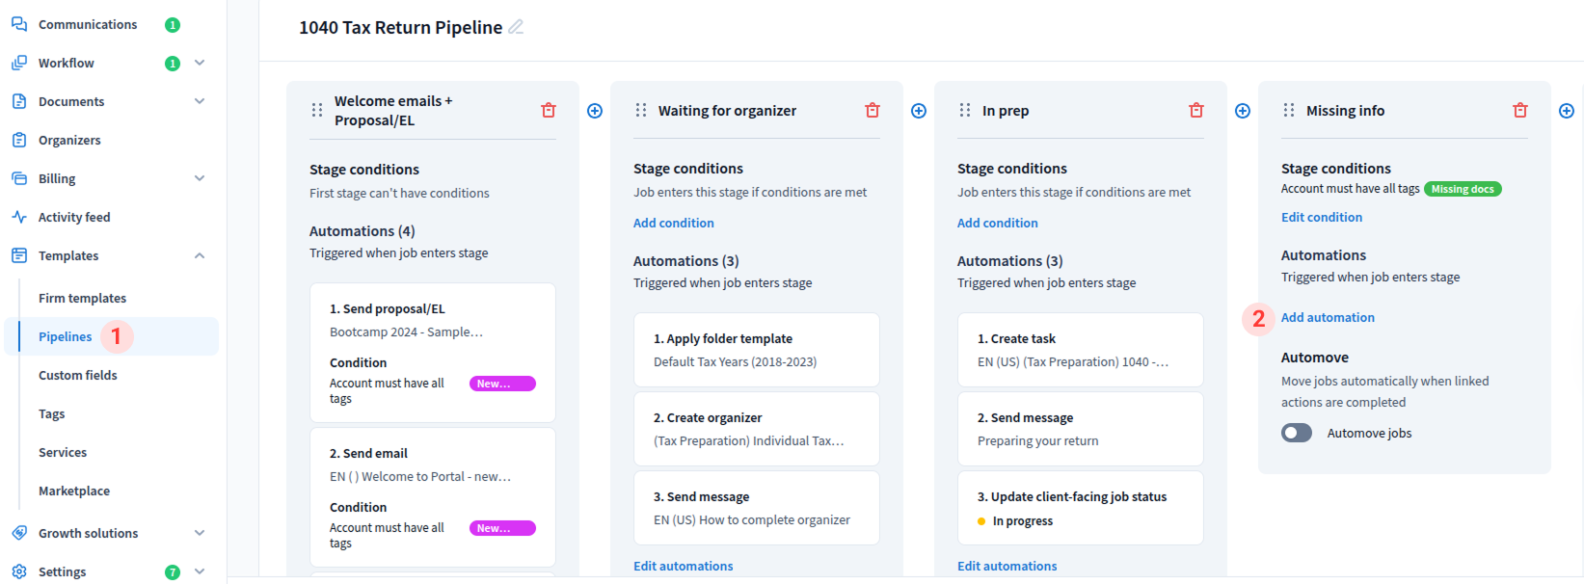Click the pencil icon beside pipeline name
1584x584 pixels.
click(516, 27)
